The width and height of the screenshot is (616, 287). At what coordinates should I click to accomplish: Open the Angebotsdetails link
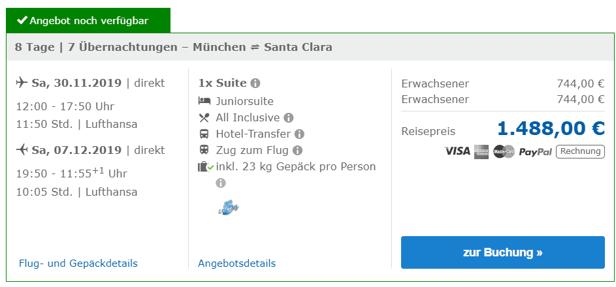[x=236, y=264]
